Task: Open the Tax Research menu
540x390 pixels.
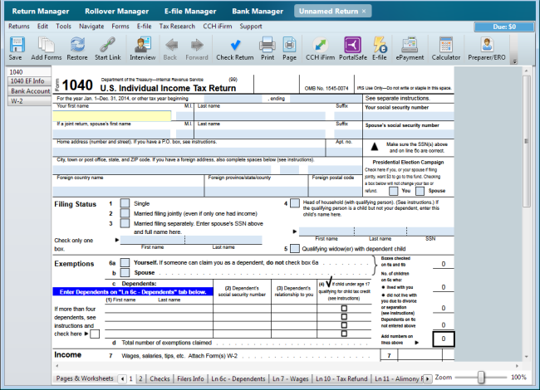Action: tap(177, 26)
